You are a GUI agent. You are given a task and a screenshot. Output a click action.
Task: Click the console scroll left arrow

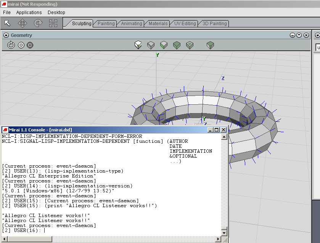(5, 239)
